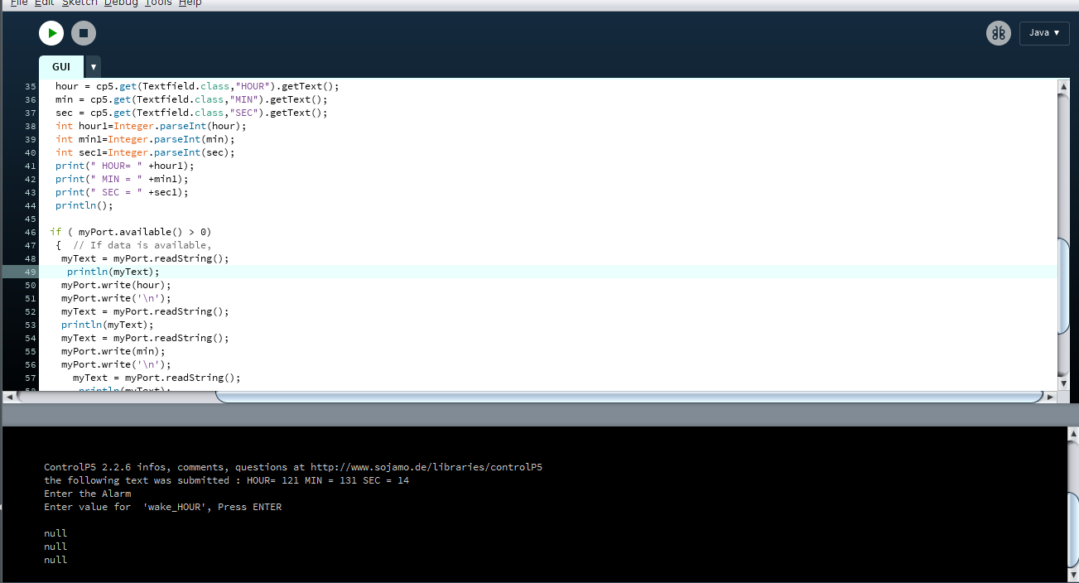Click the editor vertical scrollbar thumb
Image resolution: width=1079 pixels, height=583 pixels.
pos(1064,287)
